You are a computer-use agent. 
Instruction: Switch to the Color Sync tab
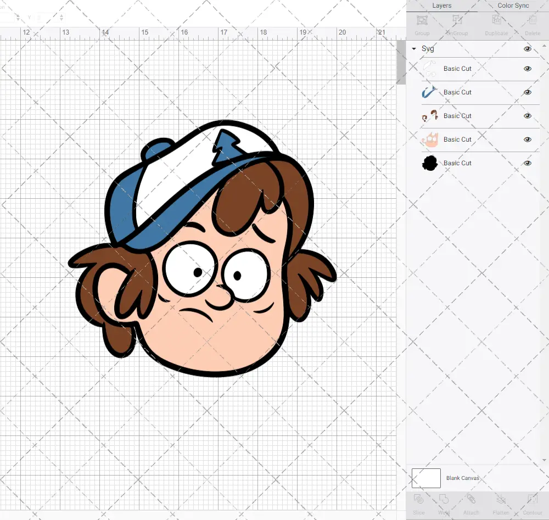[x=513, y=5]
